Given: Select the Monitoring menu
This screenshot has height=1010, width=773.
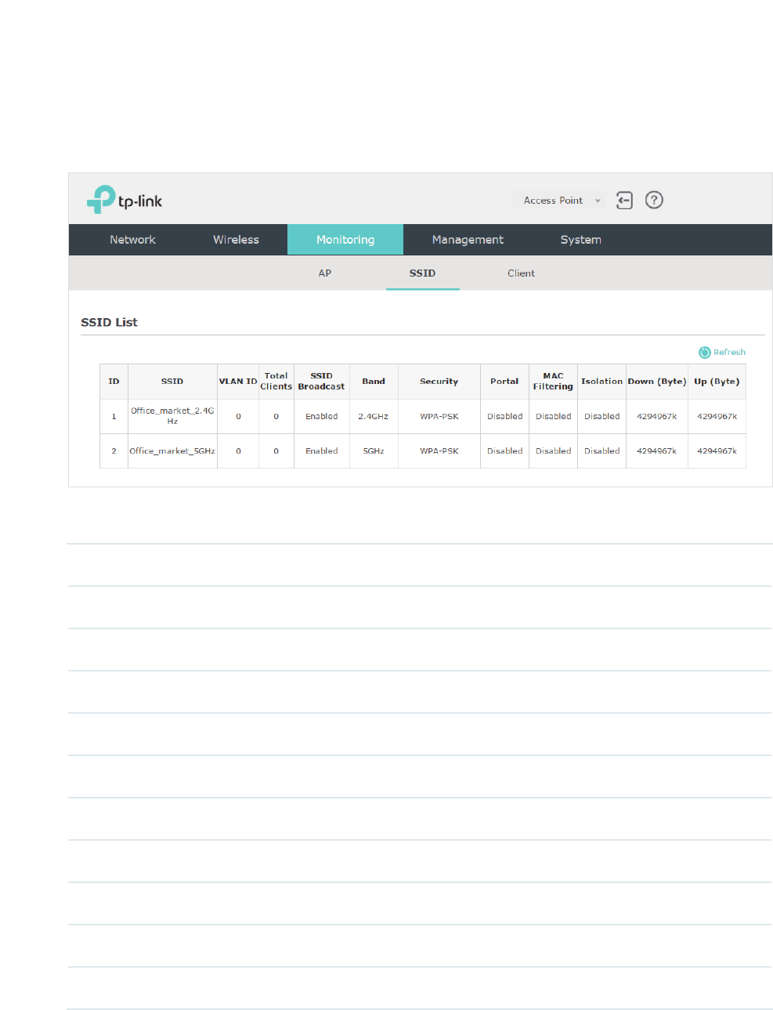Looking at the screenshot, I should (345, 240).
